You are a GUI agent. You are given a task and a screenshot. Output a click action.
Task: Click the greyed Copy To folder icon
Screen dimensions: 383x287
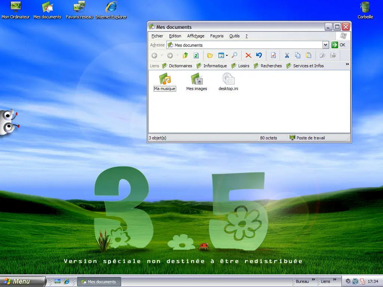pyautogui.click(x=322, y=55)
